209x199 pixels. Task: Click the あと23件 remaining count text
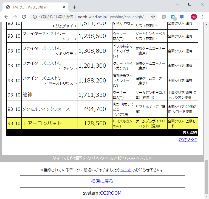click(x=190, y=132)
